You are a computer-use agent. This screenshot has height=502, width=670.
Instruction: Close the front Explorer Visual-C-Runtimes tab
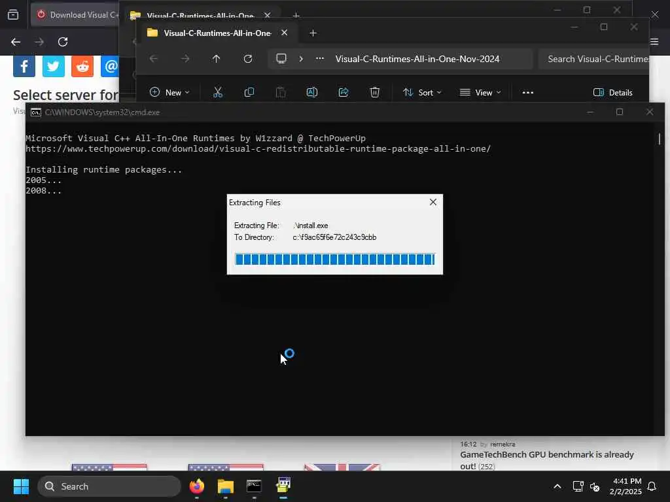pos(284,33)
